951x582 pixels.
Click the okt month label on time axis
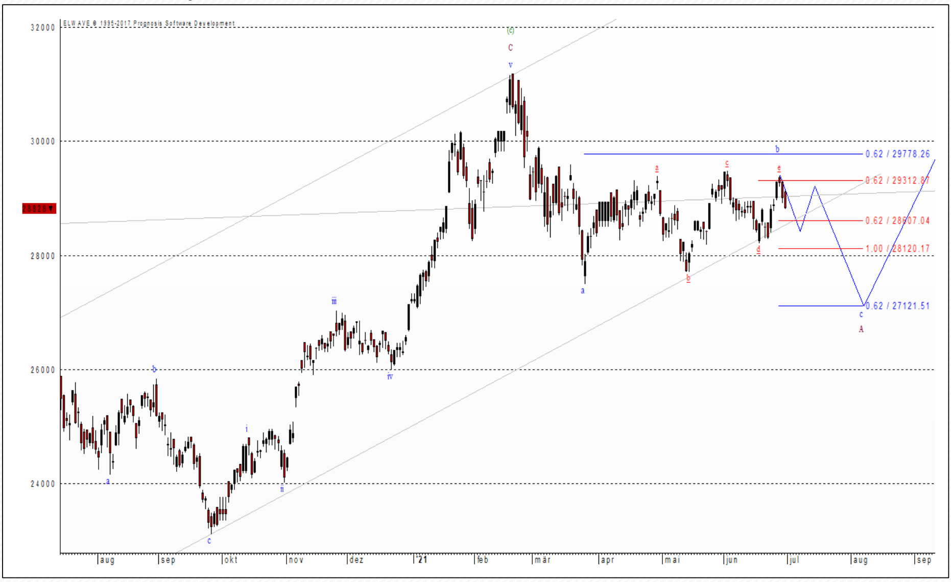231,560
